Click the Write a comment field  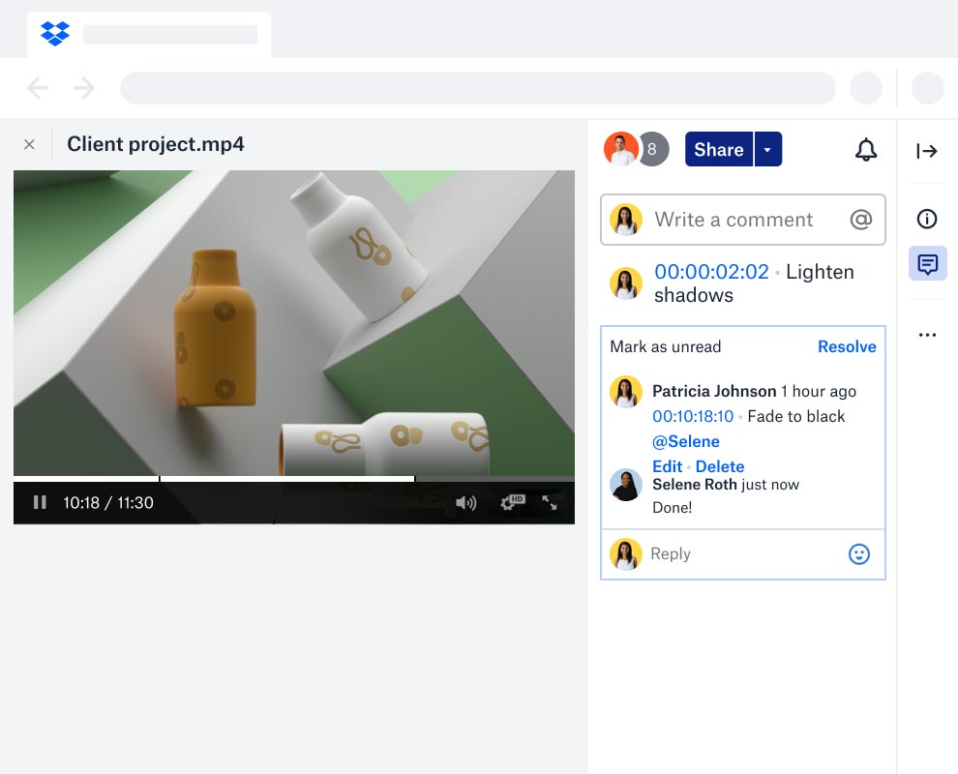coord(733,220)
